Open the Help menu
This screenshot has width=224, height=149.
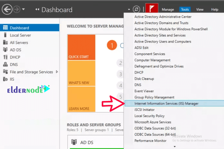(215, 9)
